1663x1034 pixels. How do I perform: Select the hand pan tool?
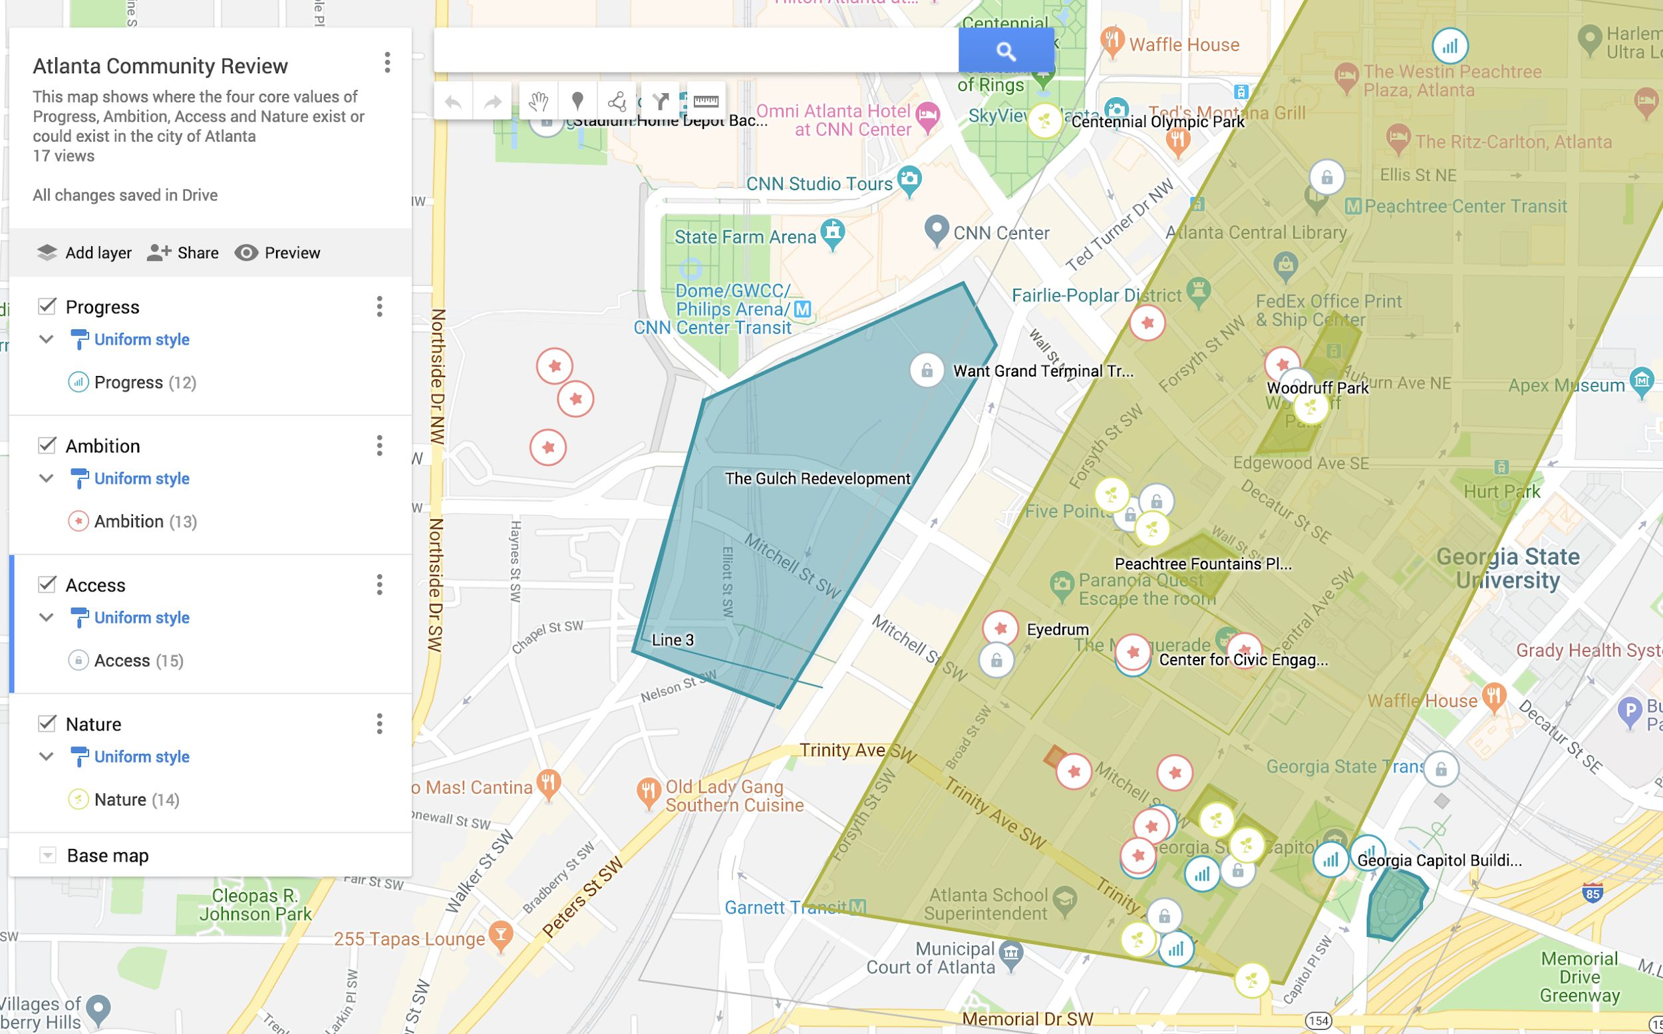(538, 102)
